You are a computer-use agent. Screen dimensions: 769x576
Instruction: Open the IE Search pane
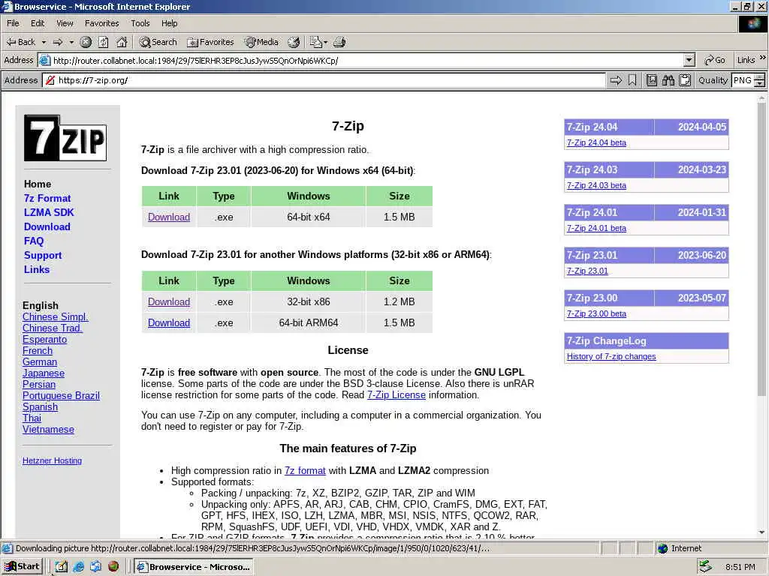158,42
